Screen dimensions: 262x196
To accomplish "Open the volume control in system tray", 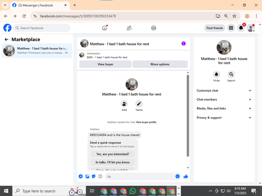I will 228,191.
